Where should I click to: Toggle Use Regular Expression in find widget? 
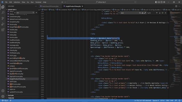click(x=145, y=13)
